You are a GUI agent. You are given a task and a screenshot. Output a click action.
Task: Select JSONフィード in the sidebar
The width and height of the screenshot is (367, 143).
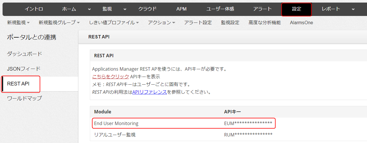(x=24, y=69)
